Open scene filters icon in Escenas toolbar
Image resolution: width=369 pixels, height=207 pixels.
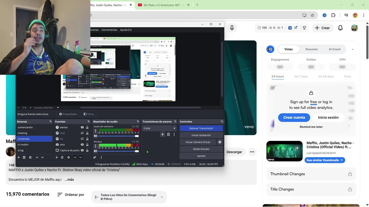point(31,157)
